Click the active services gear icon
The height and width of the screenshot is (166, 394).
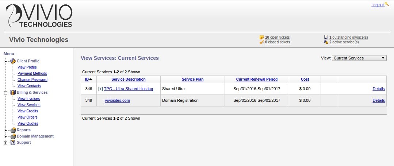pyautogui.click(x=326, y=42)
